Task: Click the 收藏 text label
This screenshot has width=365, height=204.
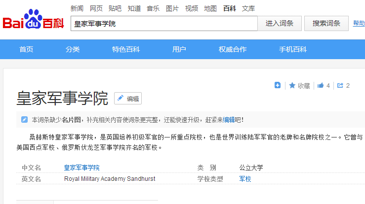Action: click(x=304, y=86)
